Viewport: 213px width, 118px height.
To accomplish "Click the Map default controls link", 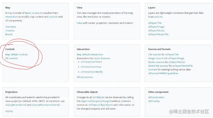I will 16,55.
